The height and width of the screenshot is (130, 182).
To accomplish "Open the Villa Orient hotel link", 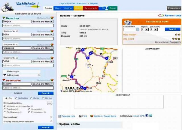I will coord(129,39).
